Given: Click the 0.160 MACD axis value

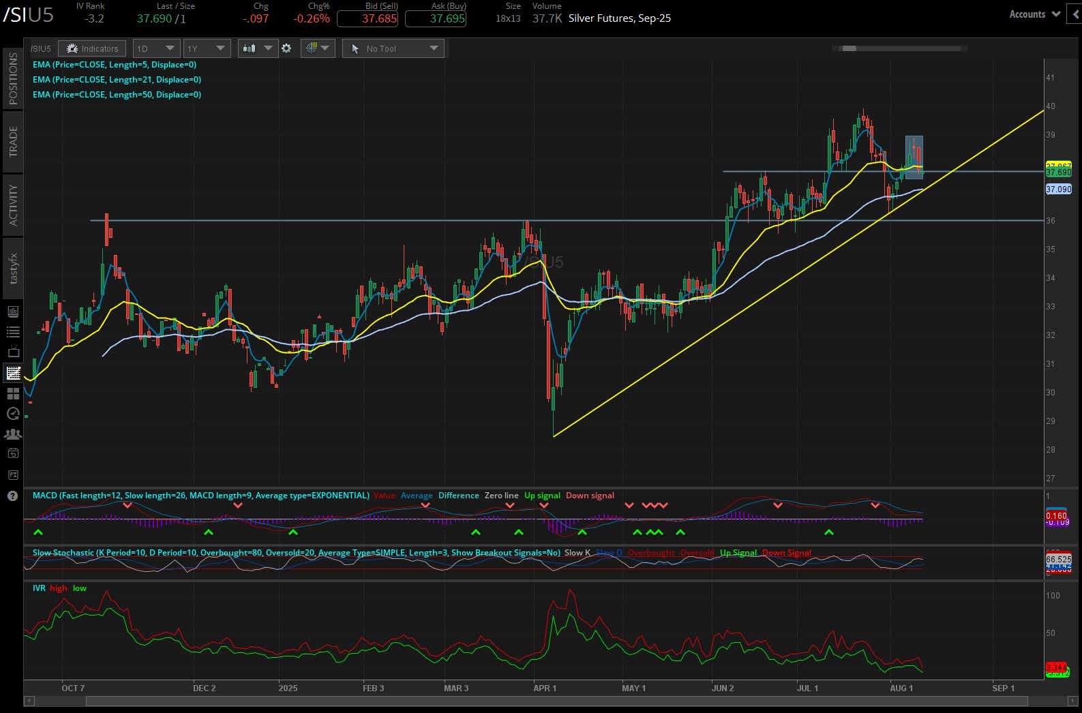Looking at the screenshot, I should (x=1056, y=516).
